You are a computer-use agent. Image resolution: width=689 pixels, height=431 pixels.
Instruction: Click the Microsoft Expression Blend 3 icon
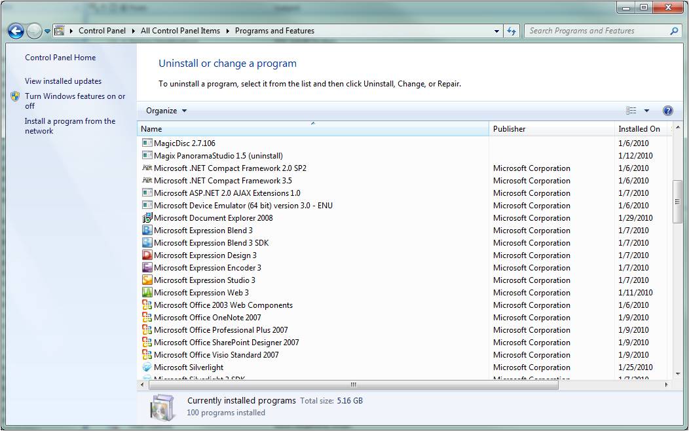click(x=147, y=230)
